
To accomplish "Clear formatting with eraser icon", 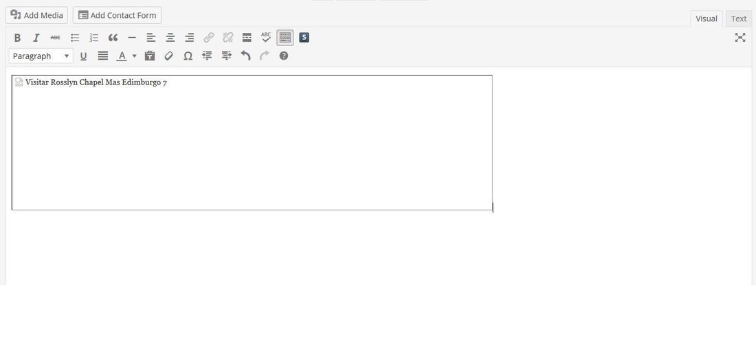I will pyautogui.click(x=169, y=56).
